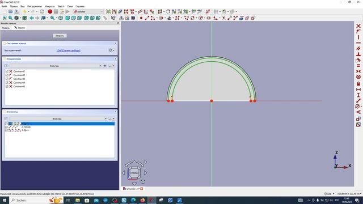Select the isometric view cube icon

(61, 18)
